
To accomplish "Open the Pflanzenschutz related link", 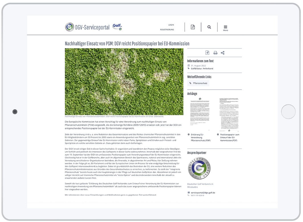I will pos(198,83).
